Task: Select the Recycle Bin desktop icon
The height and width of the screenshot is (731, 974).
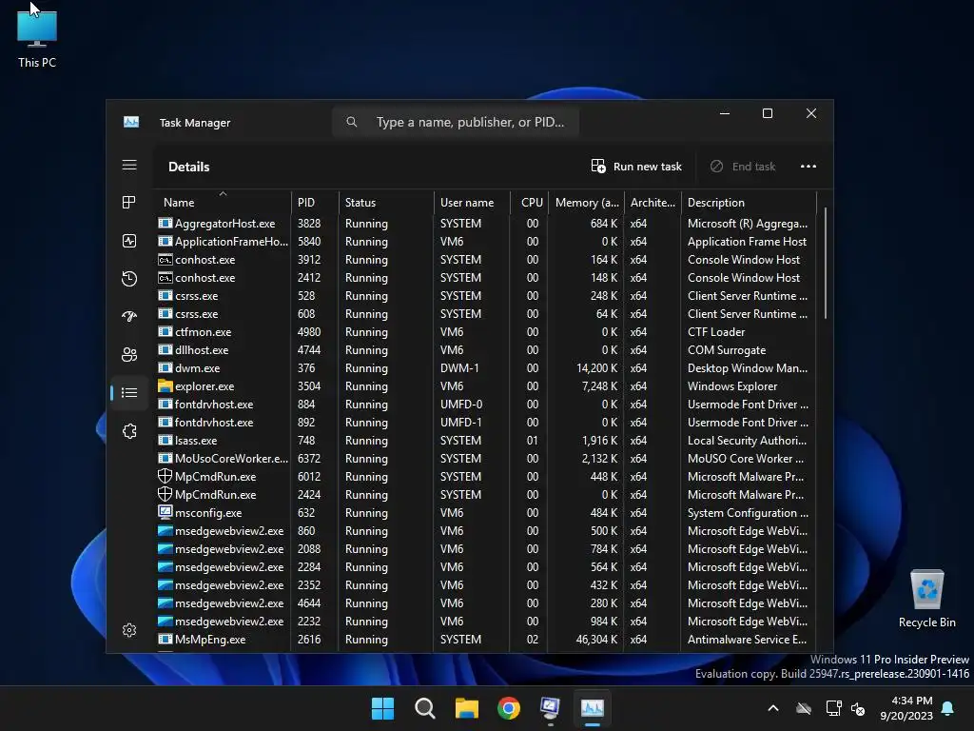Action: click(x=926, y=600)
